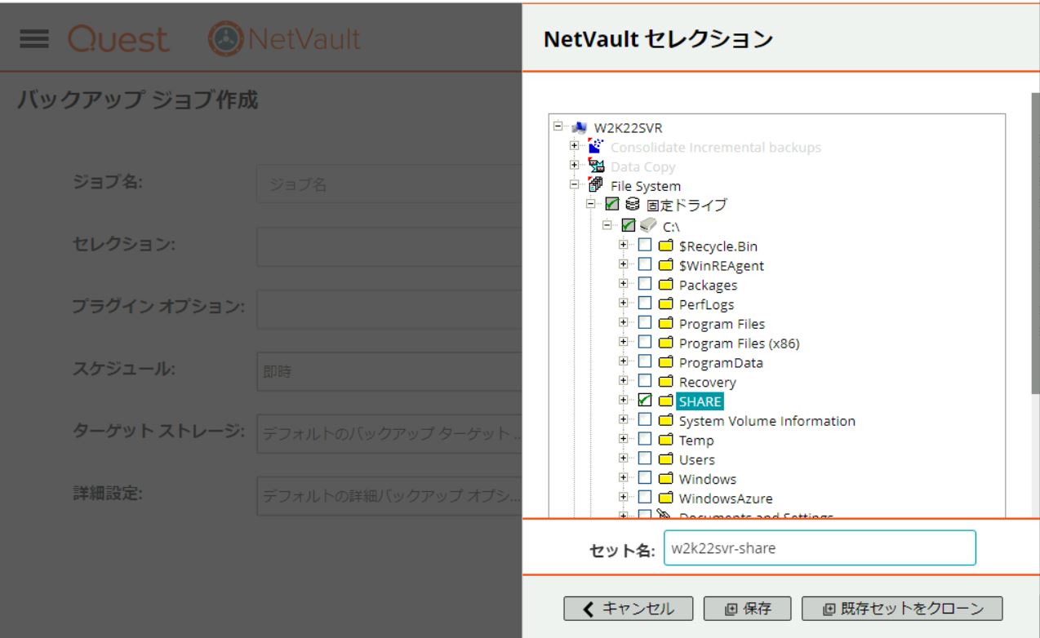Click the キャンセル button

628,609
